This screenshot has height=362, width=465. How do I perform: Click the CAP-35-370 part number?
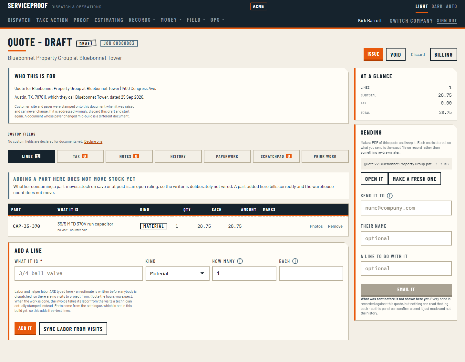pyautogui.click(x=26, y=226)
